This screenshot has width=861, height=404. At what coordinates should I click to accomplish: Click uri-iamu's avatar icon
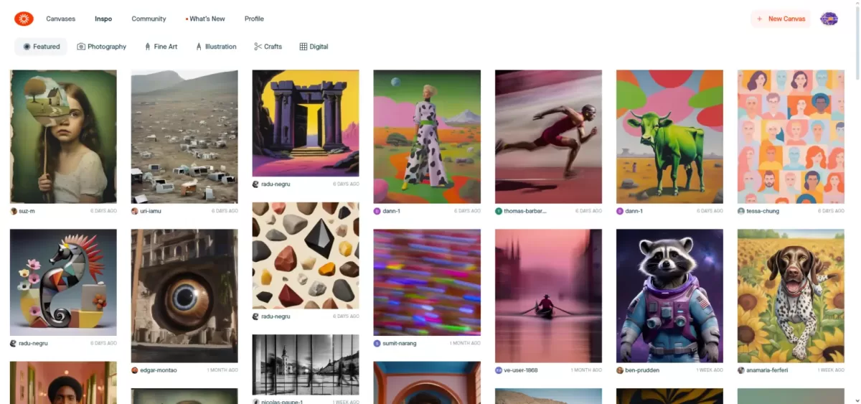point(135,211)
